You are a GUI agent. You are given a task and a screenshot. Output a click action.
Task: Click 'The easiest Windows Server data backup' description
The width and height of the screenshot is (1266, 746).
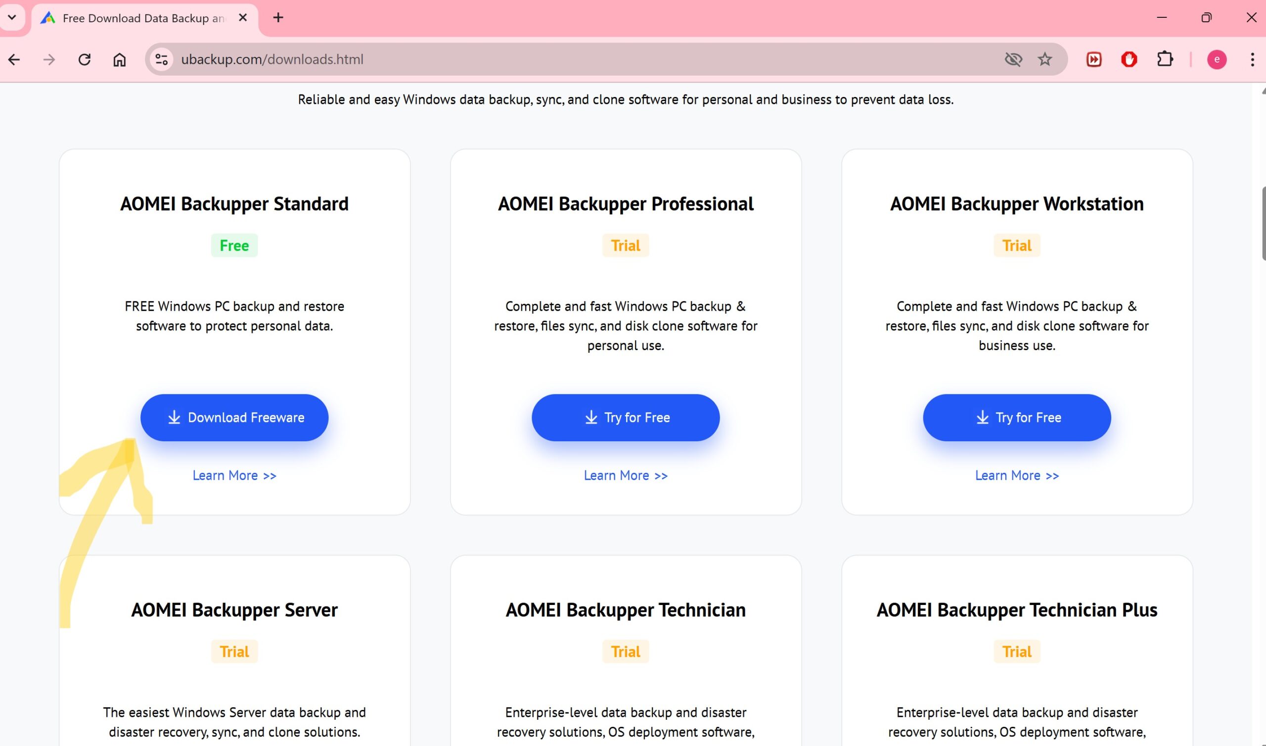[x=234, y=722]
